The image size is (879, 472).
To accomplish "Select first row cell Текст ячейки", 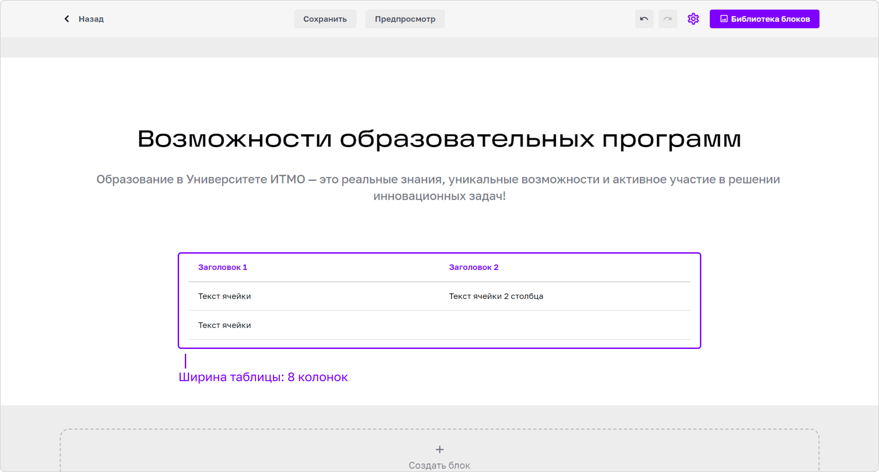I will 224,296.
